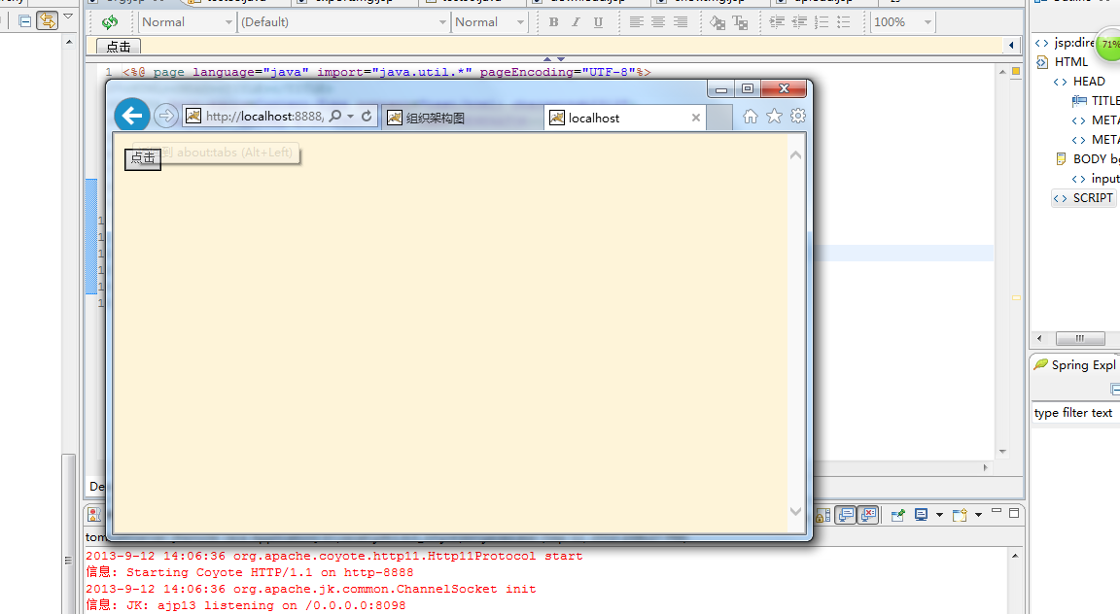Open the browser tools gear icon

coord(798,117)
